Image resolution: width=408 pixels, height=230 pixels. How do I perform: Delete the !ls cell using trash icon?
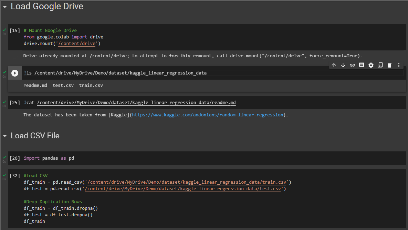click(x=389, y=65)
